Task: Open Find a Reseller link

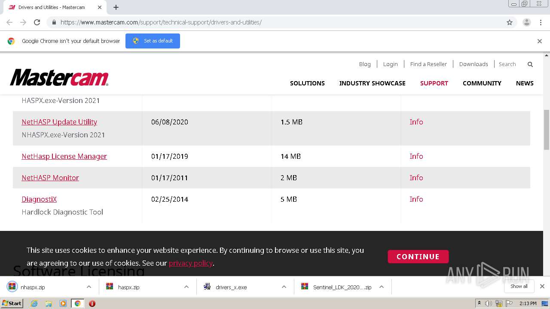Action: (428, 64)
